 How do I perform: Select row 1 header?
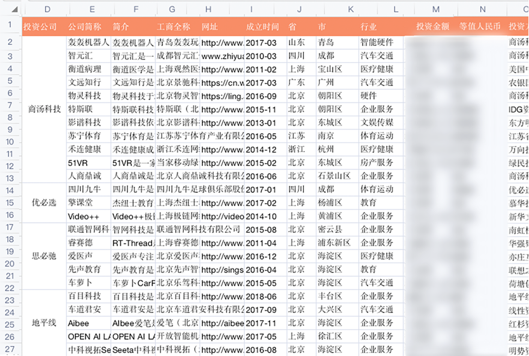[x=10, y=25]
